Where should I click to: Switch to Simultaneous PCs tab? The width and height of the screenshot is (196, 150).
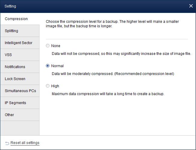(x=21, y=91)
